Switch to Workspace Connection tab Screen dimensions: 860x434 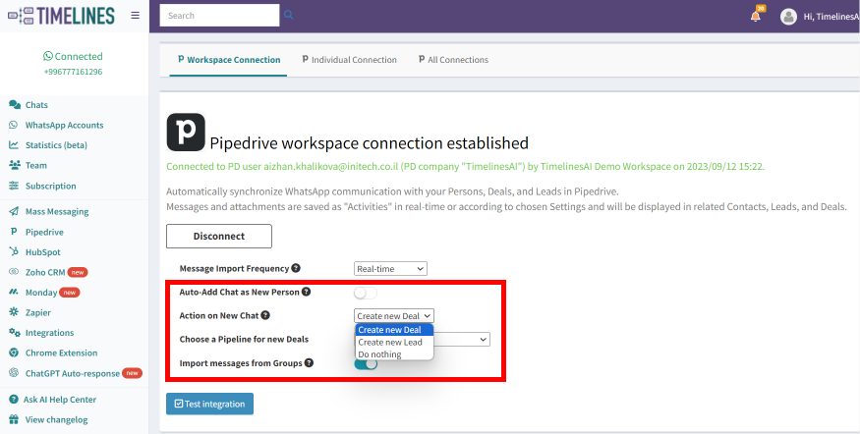click(x=228, y=60)
